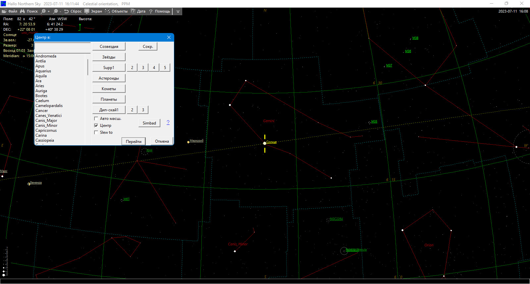Open the Файл folder icon menu

[x=4, y=11]
